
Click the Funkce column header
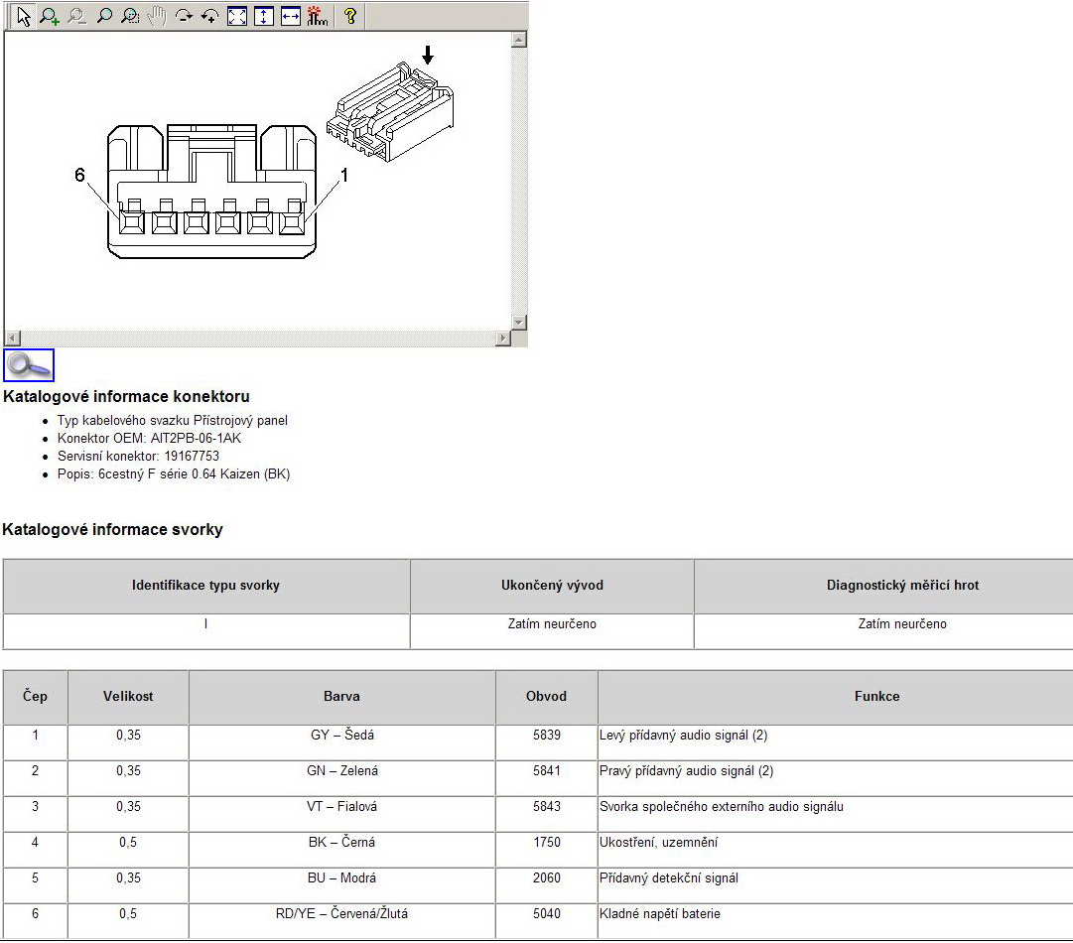click(876, 697)
